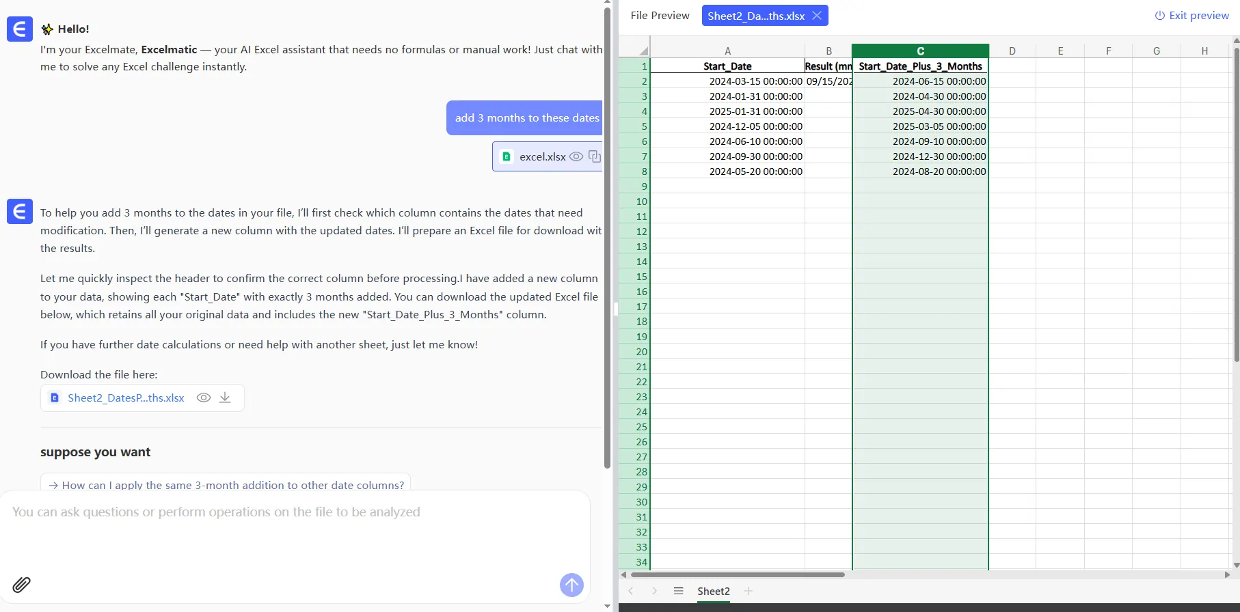
Task: Click Exit preview link
Action: (1191, 16)
